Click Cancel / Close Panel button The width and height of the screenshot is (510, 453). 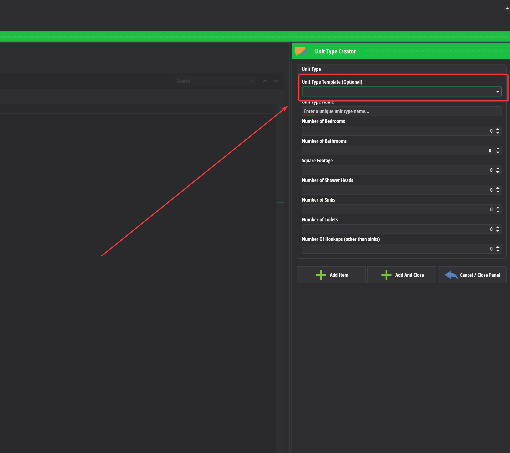tap(472, 275)
